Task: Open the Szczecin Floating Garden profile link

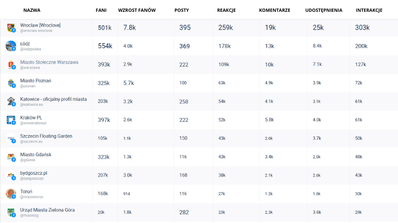Action: click(x=46, y=136)
